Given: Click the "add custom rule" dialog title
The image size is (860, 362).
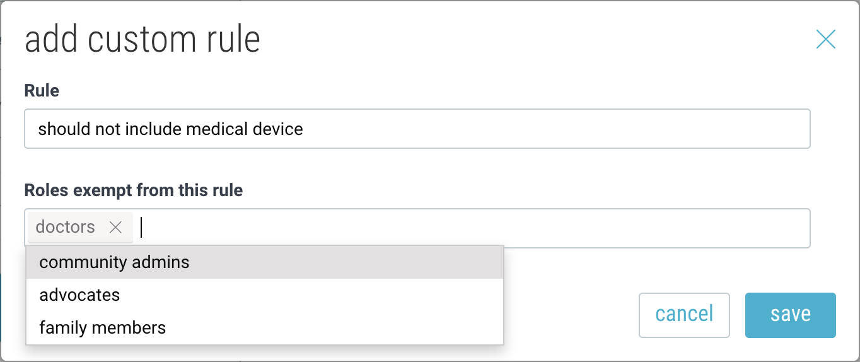Looking at the screenshot, I should click(x=142, y=40).
